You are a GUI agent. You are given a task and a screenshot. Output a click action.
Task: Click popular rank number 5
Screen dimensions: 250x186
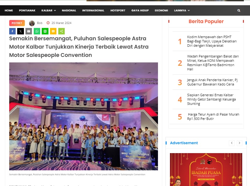click(x=180, y=117)
